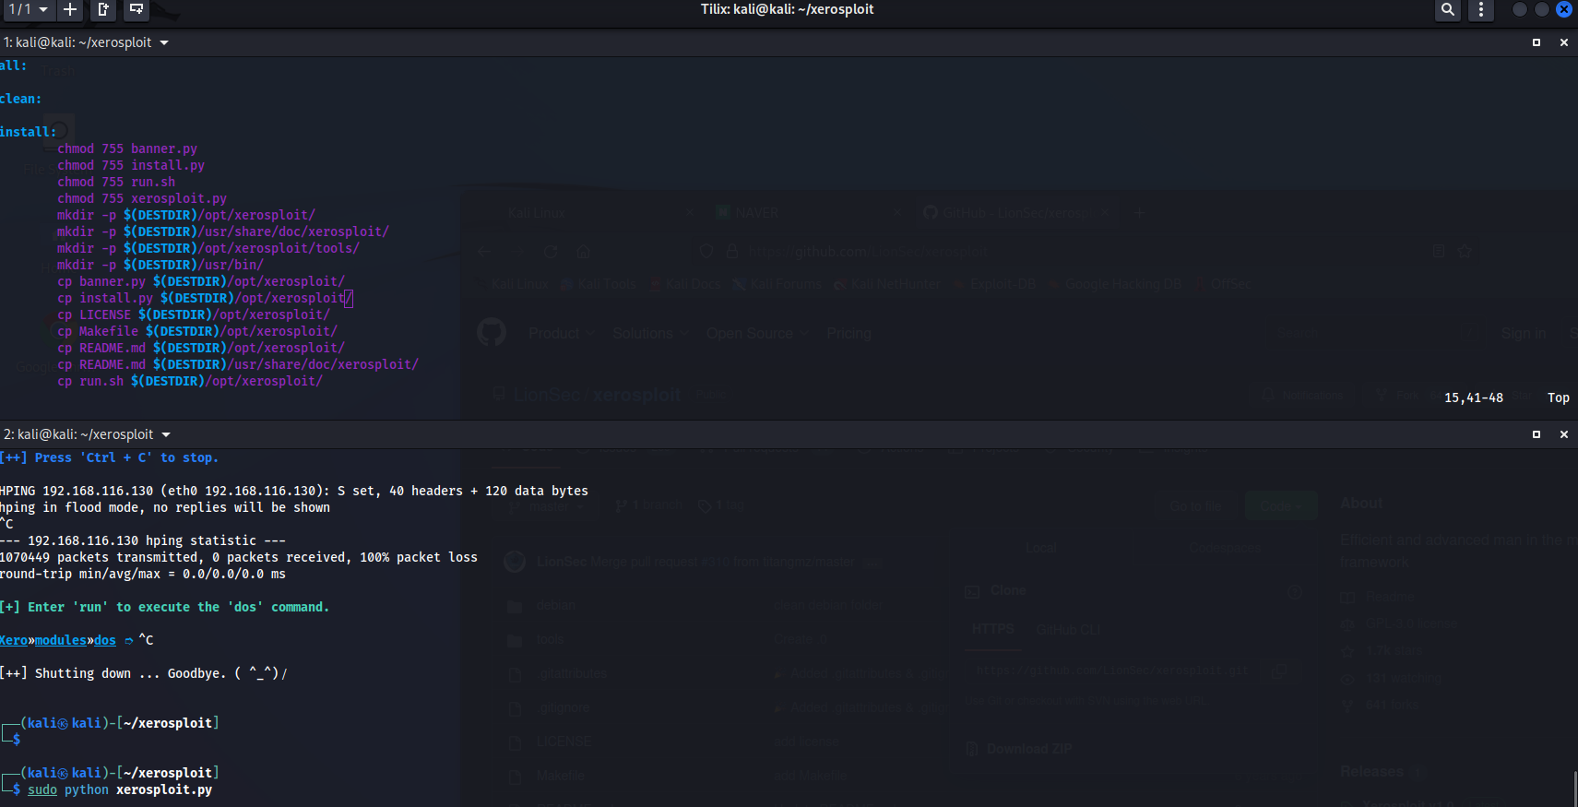Click the 'install:' Makefile target line
Image resolution: width=1578 pixels, height=807 pixels.
(29, 132)
